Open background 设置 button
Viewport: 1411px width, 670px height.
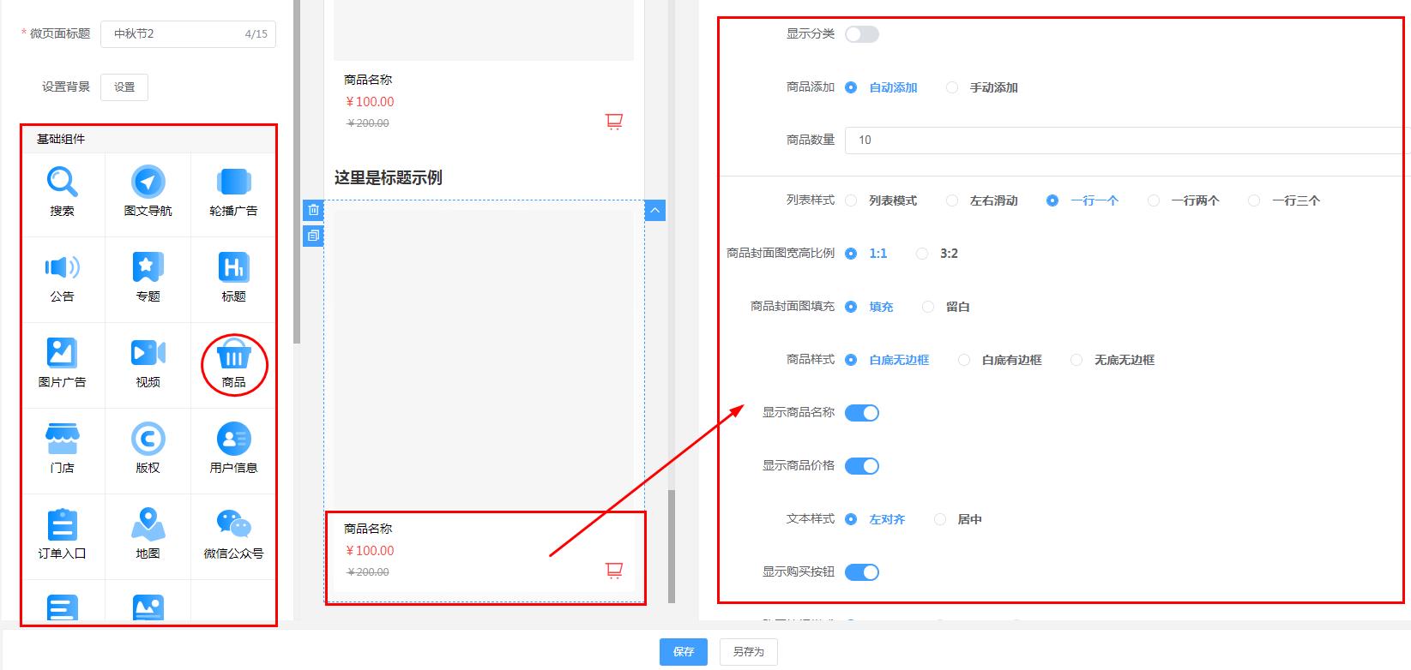click(124, 87)
